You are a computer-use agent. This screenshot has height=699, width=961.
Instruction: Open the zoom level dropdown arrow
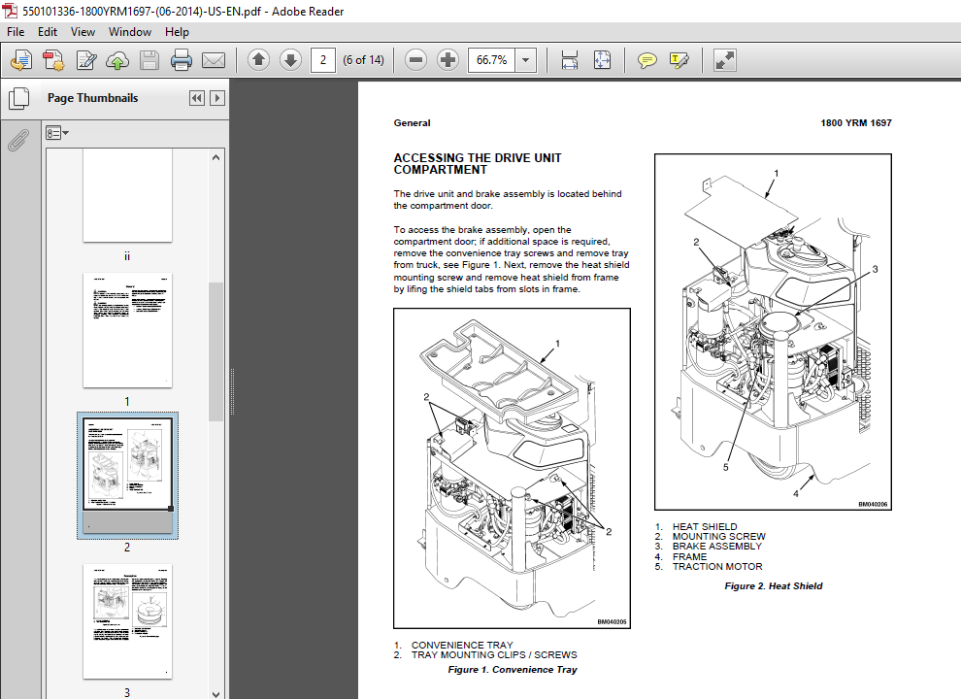point(525,60)
